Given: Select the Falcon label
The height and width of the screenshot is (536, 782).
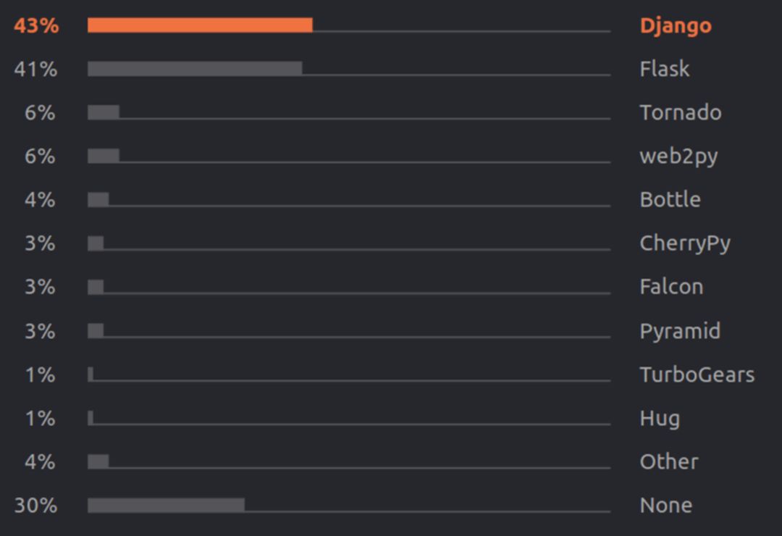Looking at the screenshot, I should point(671,287).
